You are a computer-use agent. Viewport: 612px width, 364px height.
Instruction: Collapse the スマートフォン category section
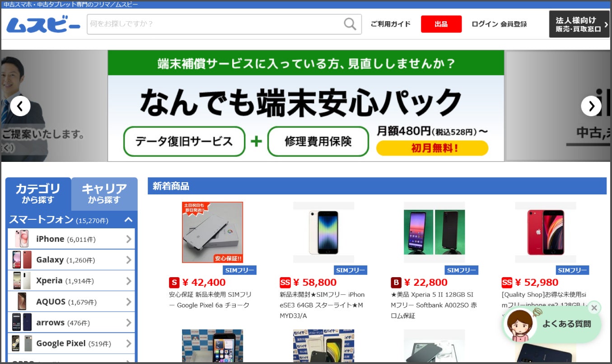click(x=128, y=220)
